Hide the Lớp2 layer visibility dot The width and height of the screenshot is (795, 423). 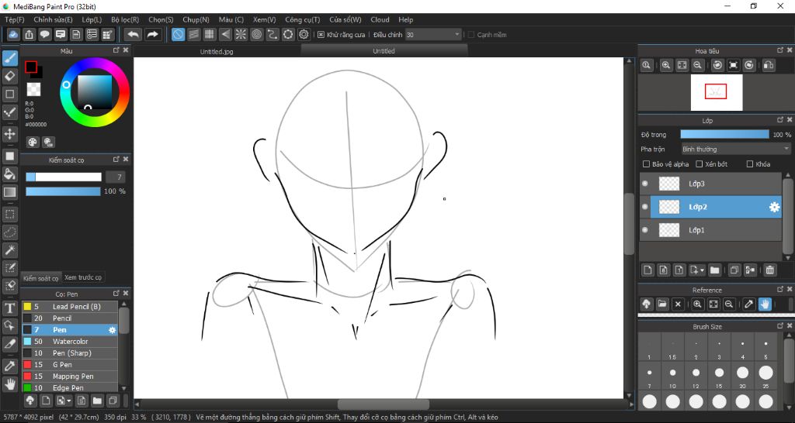[645, 207]
